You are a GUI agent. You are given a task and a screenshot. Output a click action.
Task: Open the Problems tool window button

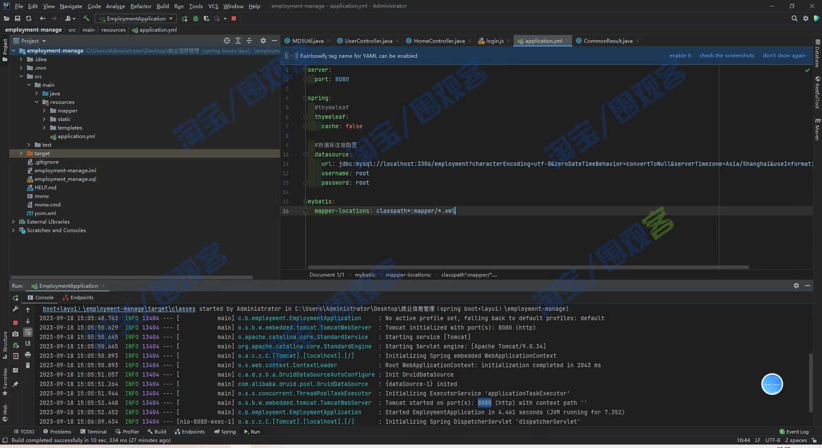[57, 432]
